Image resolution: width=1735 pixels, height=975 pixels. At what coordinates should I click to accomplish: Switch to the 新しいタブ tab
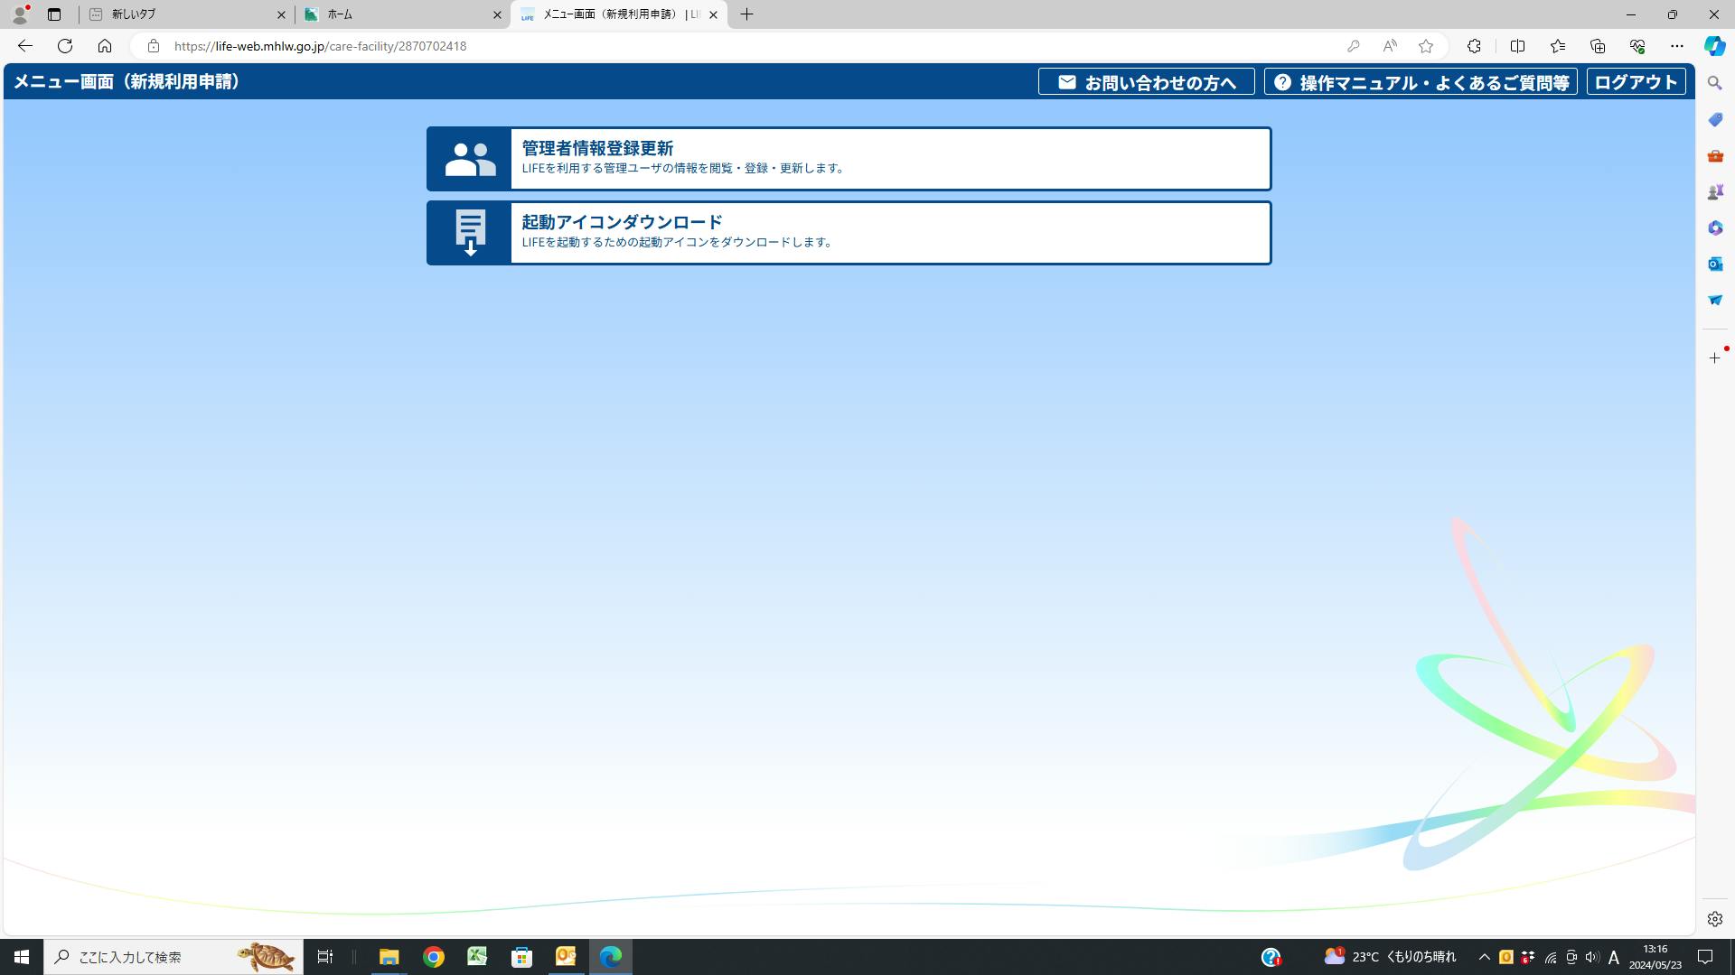tap(181, 14)
